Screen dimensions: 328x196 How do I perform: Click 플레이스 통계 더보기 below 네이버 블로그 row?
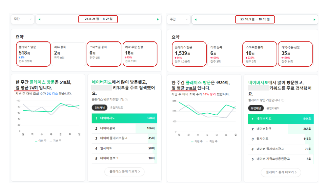124,171
